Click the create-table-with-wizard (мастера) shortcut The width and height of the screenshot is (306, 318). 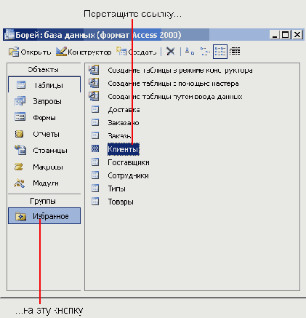pyautogui.click(x=173, y=84)
